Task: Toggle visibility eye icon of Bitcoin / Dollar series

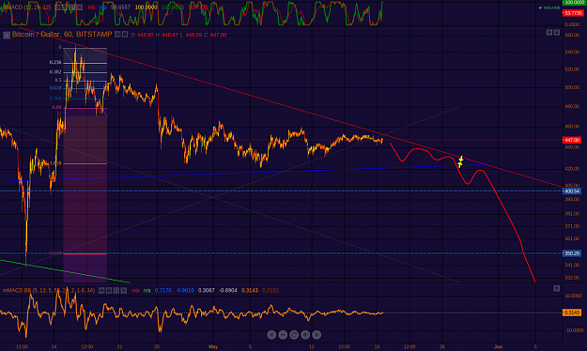Action: [117, 35]
